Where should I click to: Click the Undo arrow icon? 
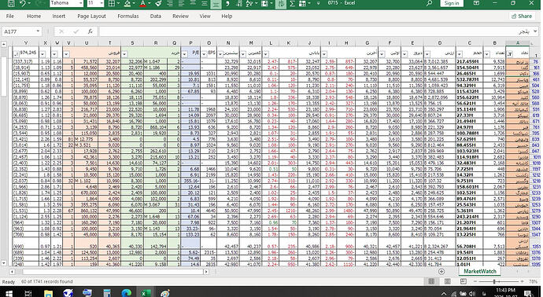(x=23, y=3)
